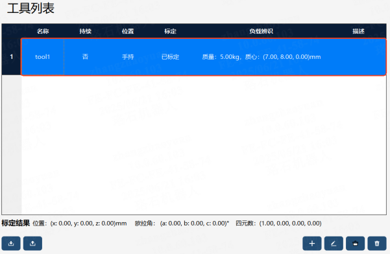Click the 标定 column header
This screenshot has height=254, width=390.
(171, 31)
